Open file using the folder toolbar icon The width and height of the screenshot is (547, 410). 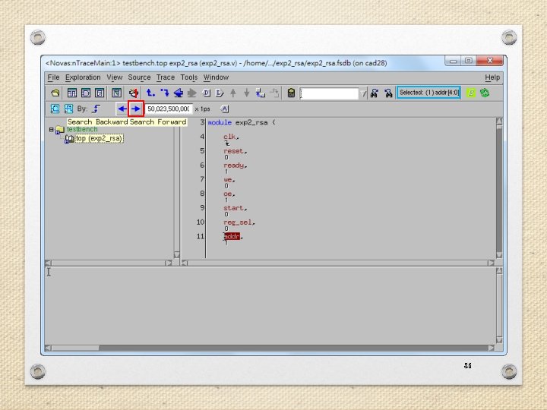pyautogui.click(x=55, y=93)
